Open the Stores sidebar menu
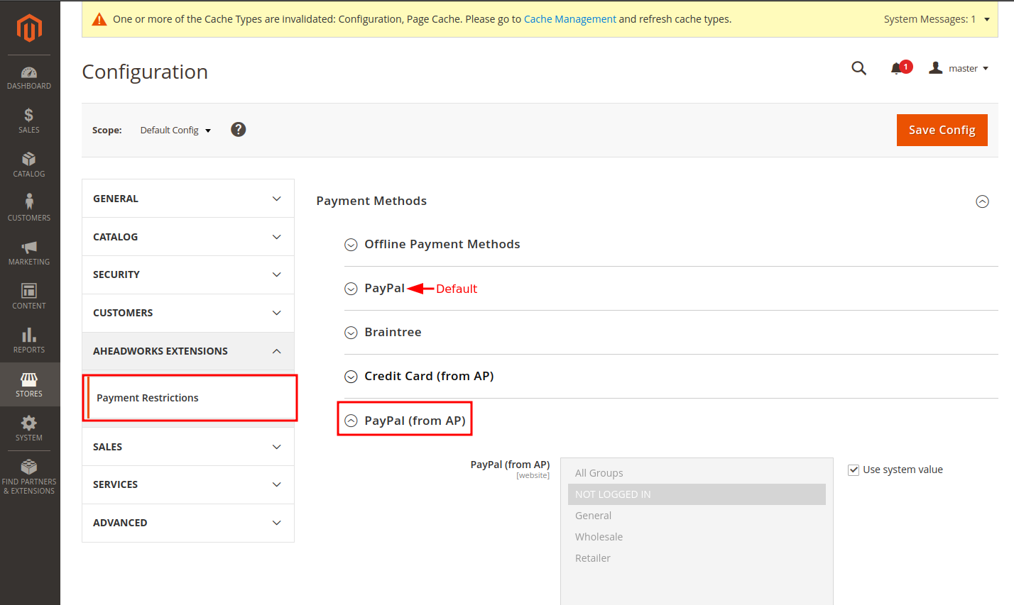Screen dimensions: 1014x605 [x=29, y=384]
